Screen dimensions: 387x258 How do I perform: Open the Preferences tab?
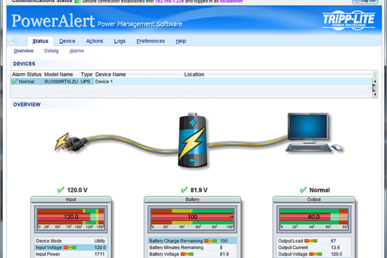pyautogui.click(x=151, y=41)
